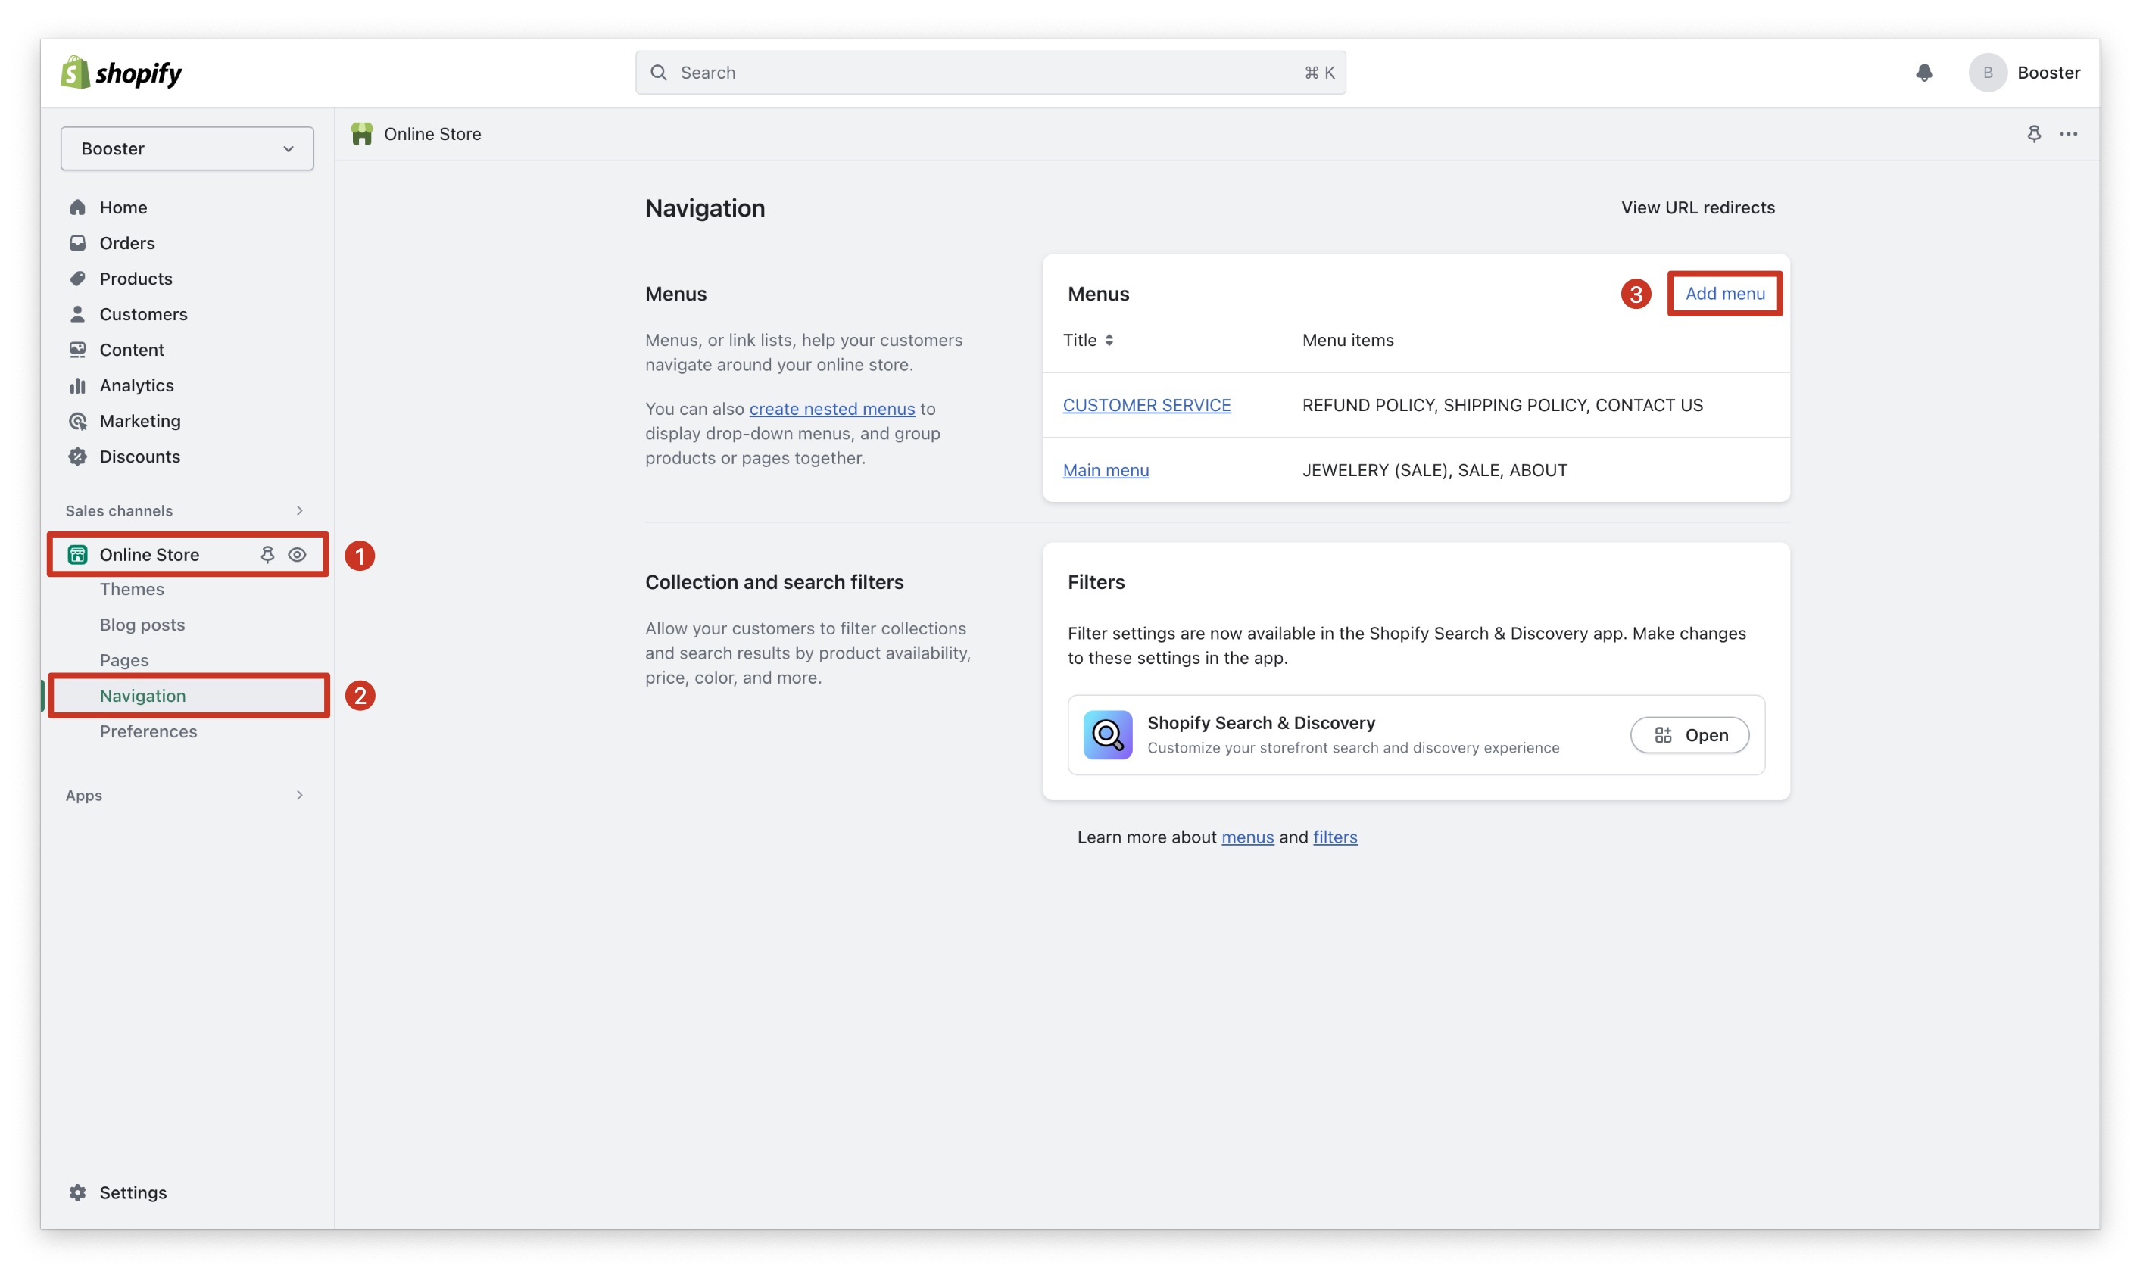This screenshot has height=1284, width=2143.
Task: Click the Shopify logo
Action: 121,73
